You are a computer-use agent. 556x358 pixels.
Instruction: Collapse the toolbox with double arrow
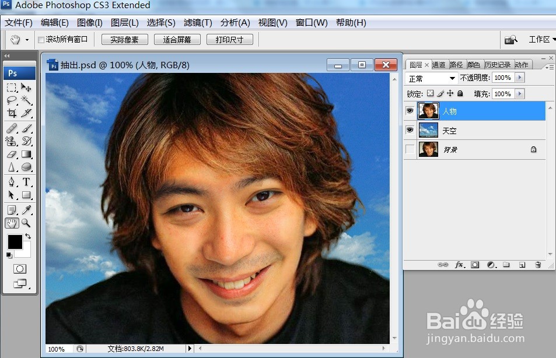tap(7, 55)
